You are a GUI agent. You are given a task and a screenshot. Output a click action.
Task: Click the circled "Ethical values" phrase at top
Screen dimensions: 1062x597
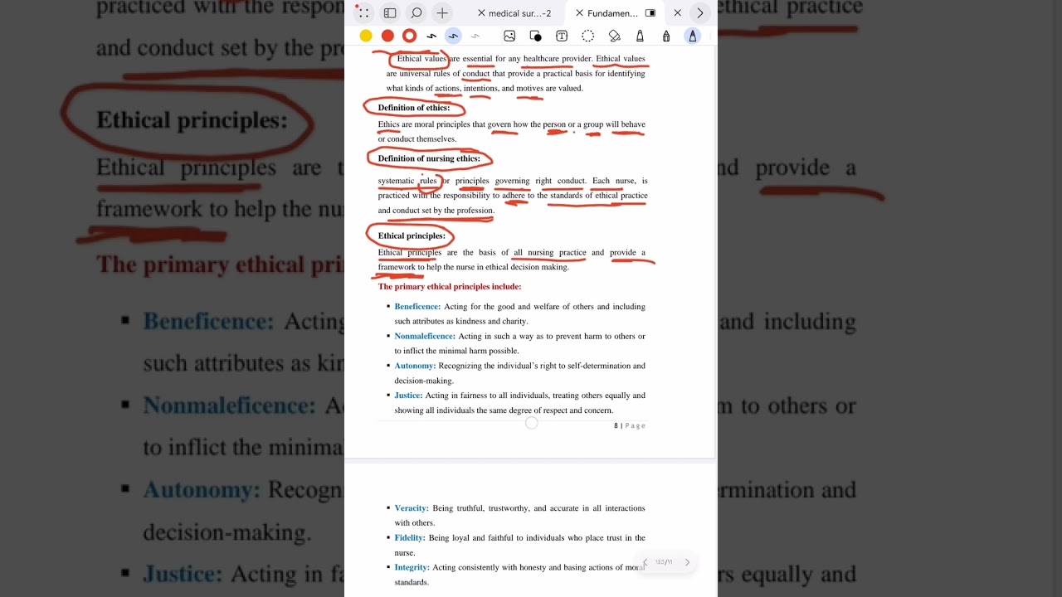point(421,59)
